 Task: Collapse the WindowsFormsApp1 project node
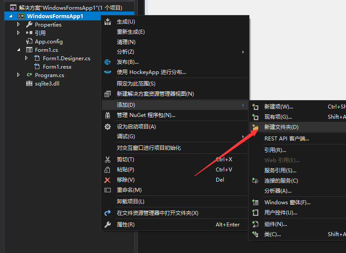click(x=11, y=16)
